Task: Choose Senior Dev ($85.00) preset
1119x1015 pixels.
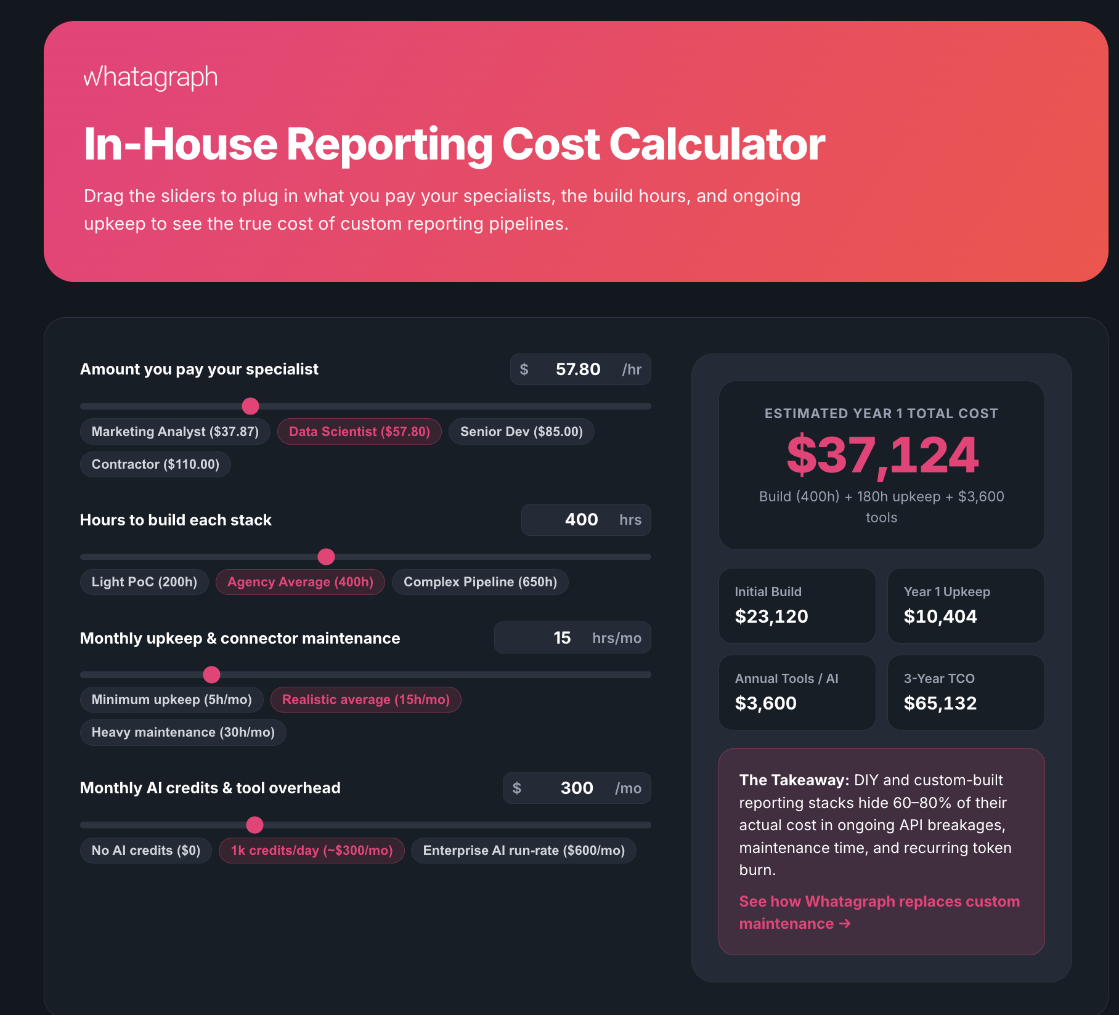Action: tap(521, 432)
